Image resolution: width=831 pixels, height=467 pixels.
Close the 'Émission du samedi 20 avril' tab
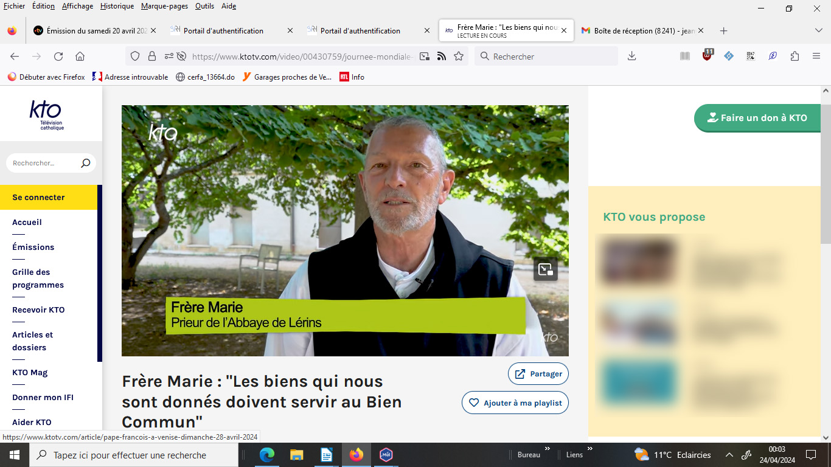pyautogui.click(x=153, y=30)
